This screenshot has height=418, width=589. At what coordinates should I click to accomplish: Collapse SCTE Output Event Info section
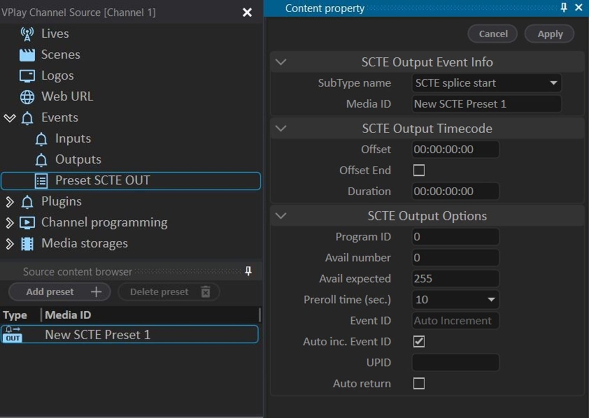click(281, 62)
